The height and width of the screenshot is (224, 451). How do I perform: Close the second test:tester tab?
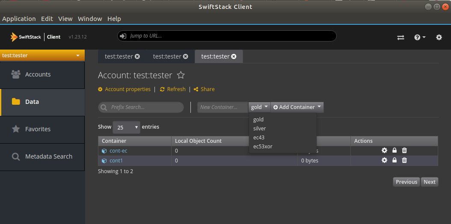coord(186,56)
